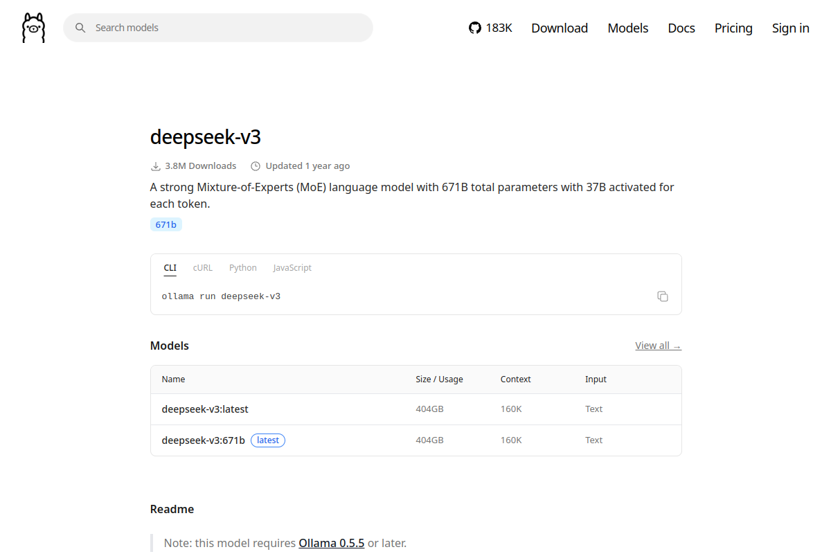This screenshot has height=554, width=831.
Task: View the Pricing page
Action: [733, 28]
